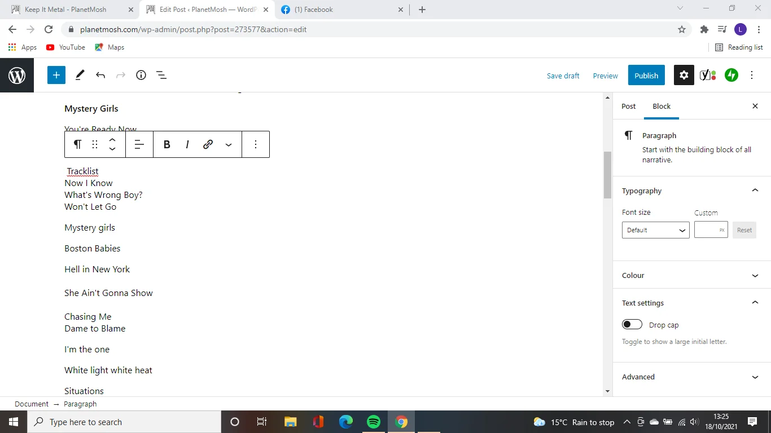This screenshot has width=771, height=433.
Task: Open the block list view
Action: (x=161, y=75)
